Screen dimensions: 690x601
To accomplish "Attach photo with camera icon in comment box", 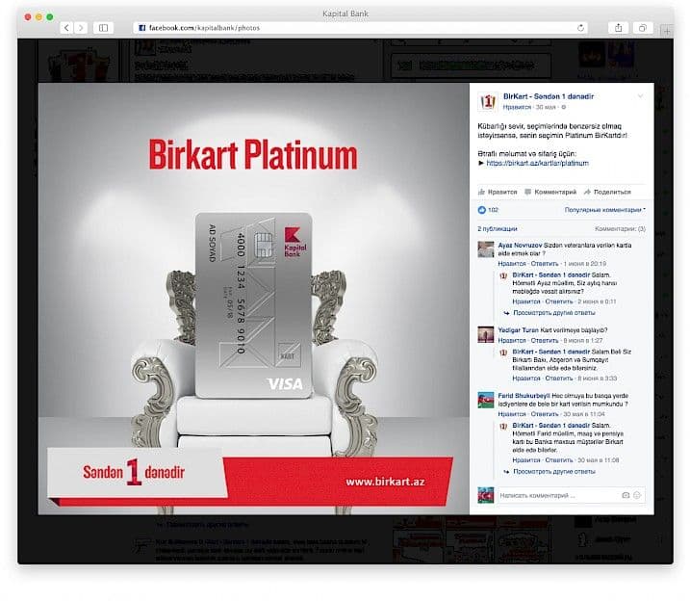I will (x=626, y=495).
